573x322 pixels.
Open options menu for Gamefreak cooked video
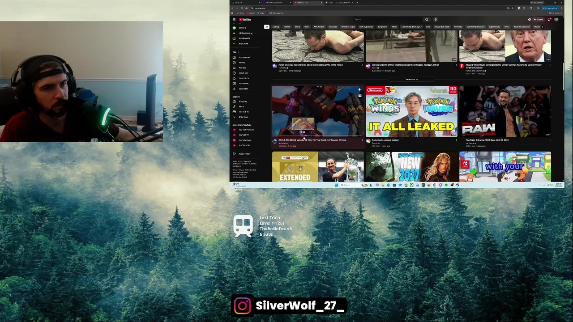click(x=456, y=140)
